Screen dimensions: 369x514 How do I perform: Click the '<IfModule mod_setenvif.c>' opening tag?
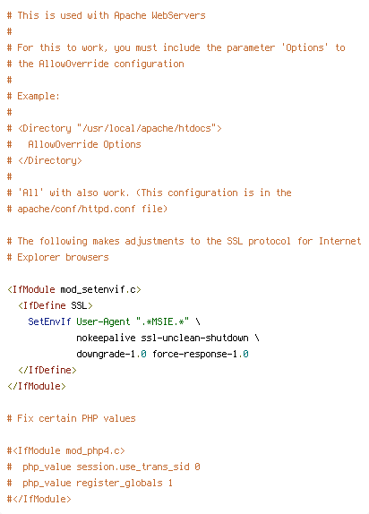[x=74, y=289]
